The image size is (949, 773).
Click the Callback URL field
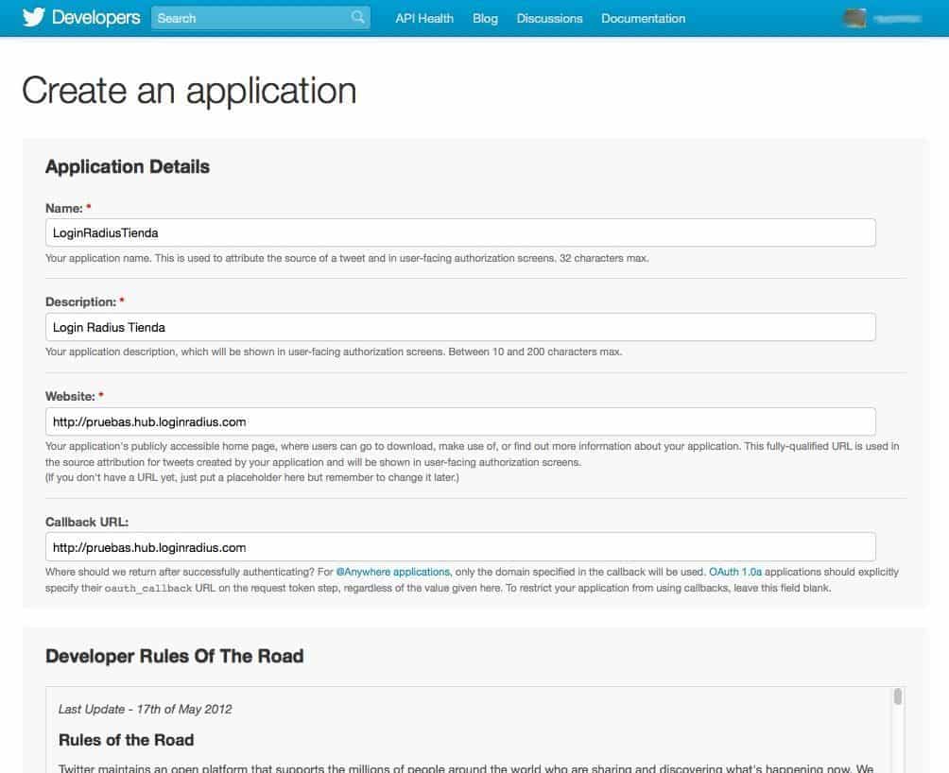460,547
